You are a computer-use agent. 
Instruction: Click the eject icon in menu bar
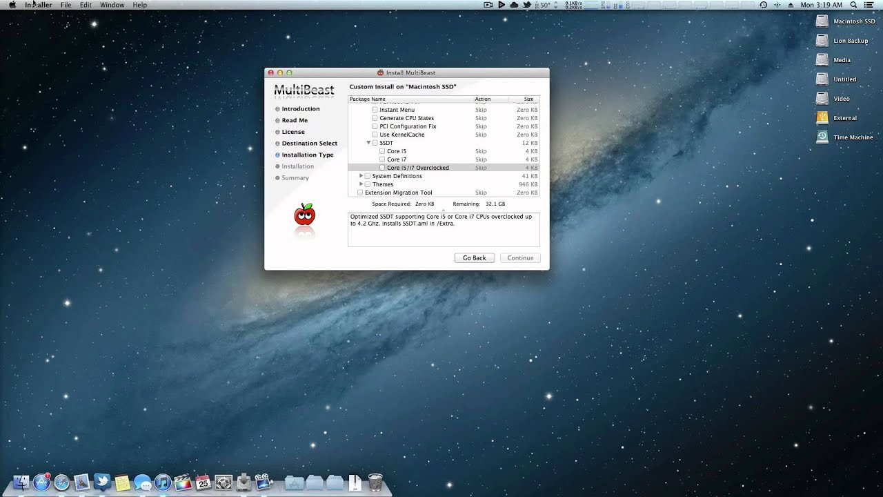[x=790, y=5]
